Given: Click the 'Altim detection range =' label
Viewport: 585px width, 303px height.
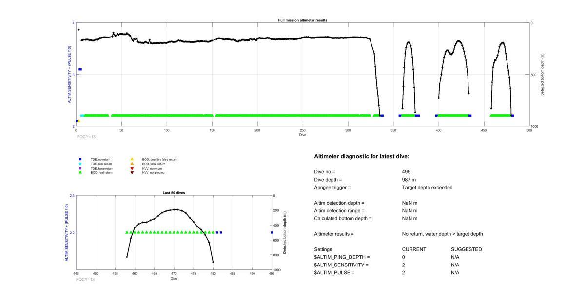Looking at the screenshot, I should click(339, 211).
